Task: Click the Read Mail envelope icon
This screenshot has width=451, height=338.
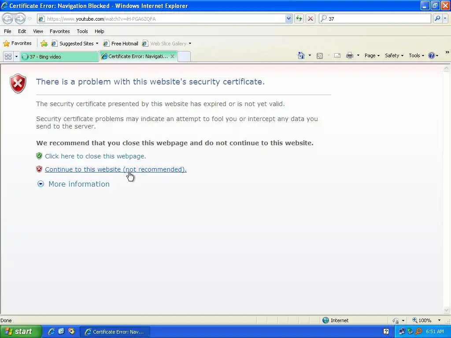Action: coord(337,55)
